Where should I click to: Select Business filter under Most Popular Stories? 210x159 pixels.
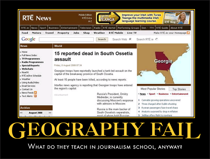point(164,94)
